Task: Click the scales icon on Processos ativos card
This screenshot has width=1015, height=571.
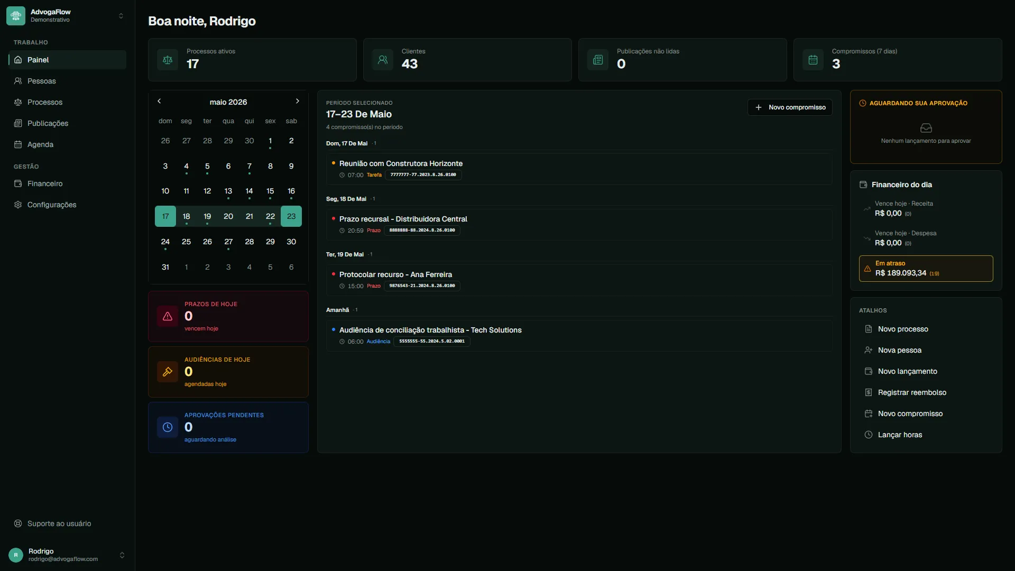Action: click(x=168, y=60)
